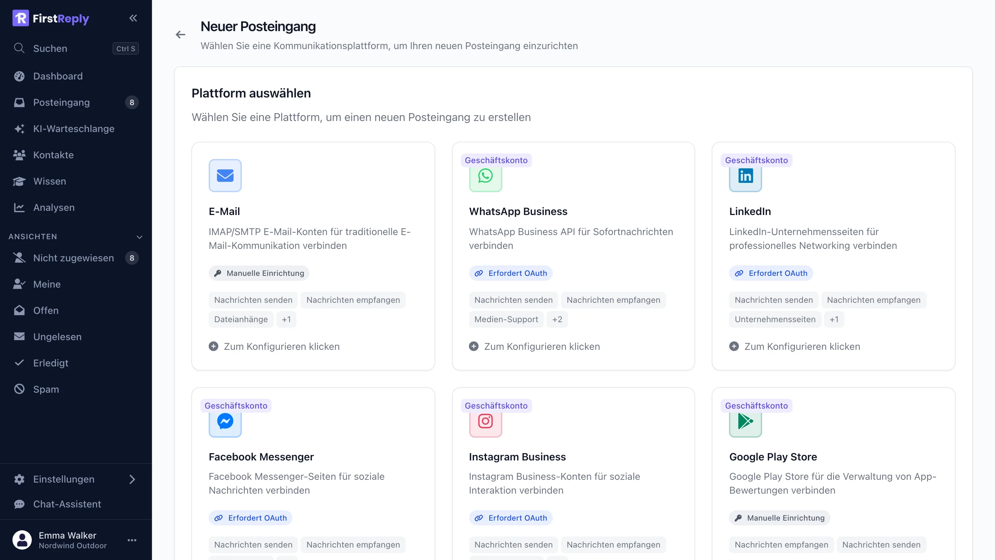Click the Medien-Support tag

506,320
